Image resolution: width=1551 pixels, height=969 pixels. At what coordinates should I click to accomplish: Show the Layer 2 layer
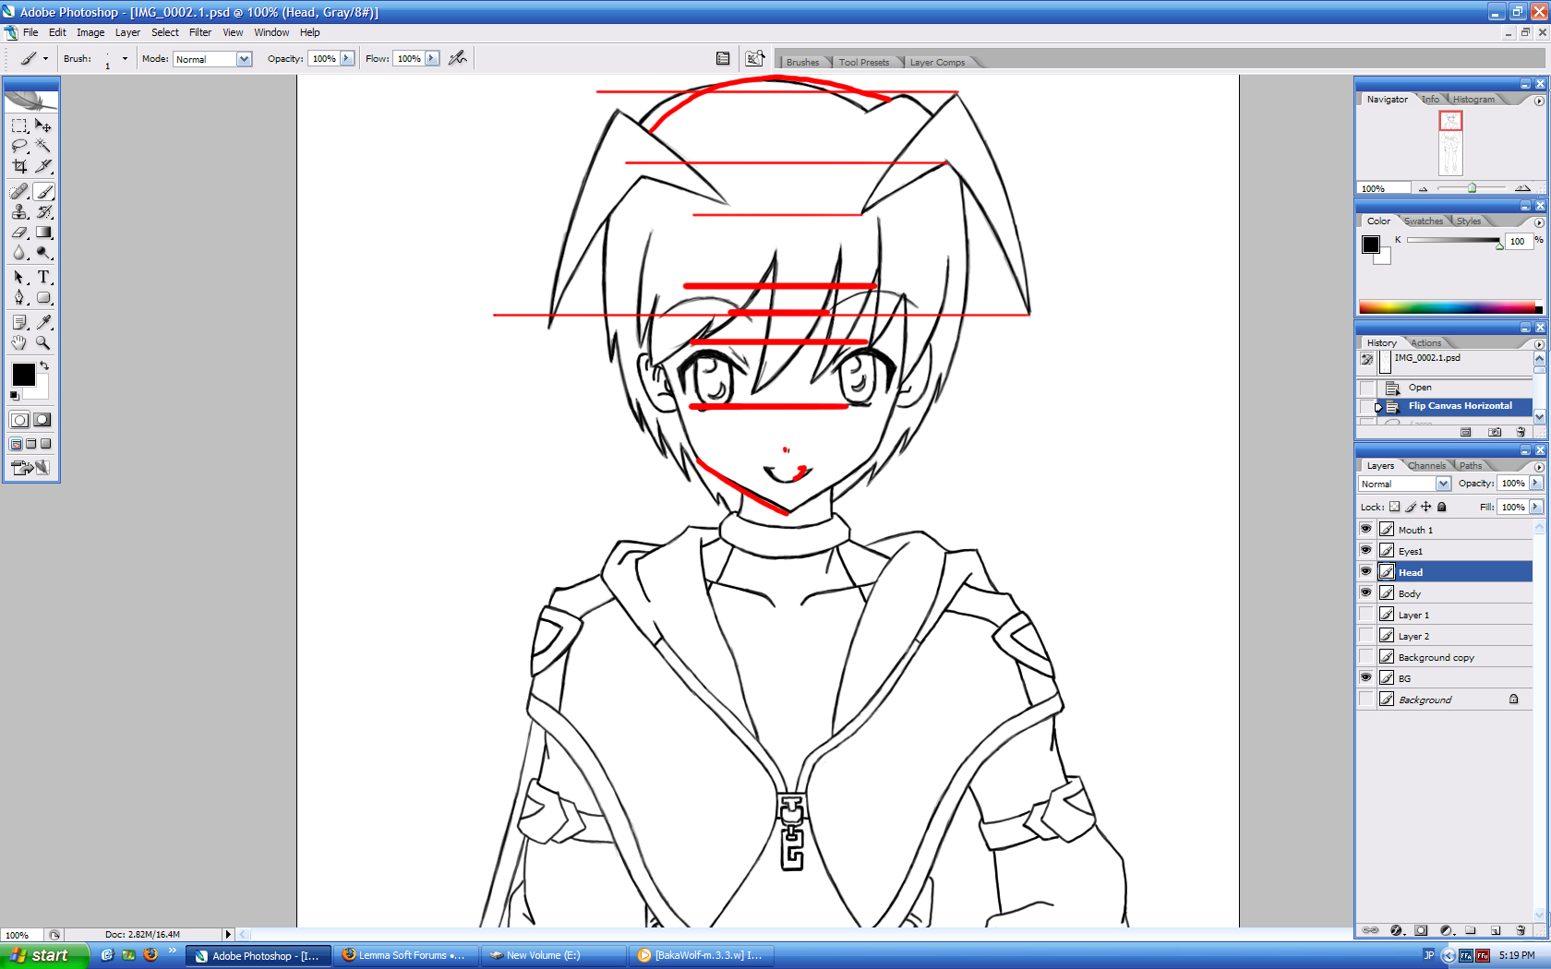click(1365, 636)
